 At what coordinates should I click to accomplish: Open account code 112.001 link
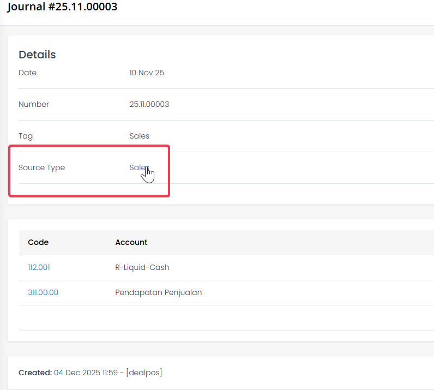39,267
